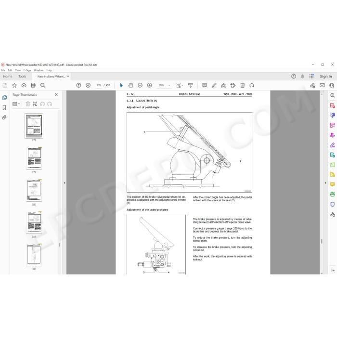Rotate the page with the toolbar icon
337x337 pixels.
[x=252, y=85]
